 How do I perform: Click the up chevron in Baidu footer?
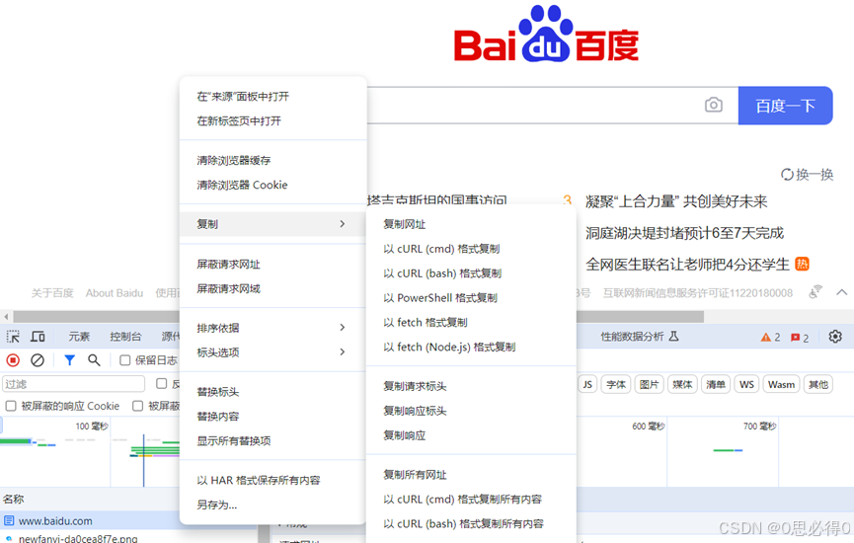[841, 292]
